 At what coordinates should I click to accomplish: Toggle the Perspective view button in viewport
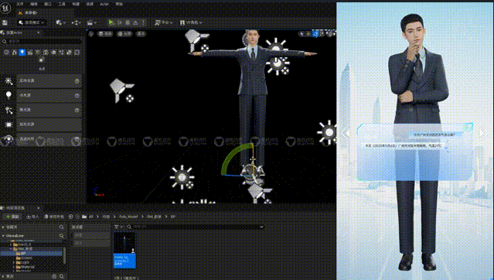[x=104, y=34]
